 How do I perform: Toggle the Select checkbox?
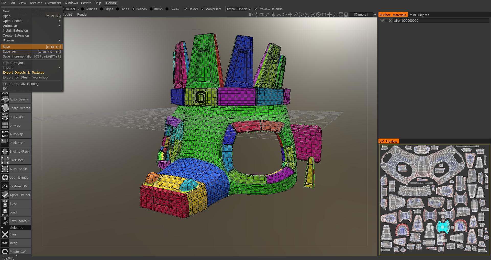coord(186,9)
